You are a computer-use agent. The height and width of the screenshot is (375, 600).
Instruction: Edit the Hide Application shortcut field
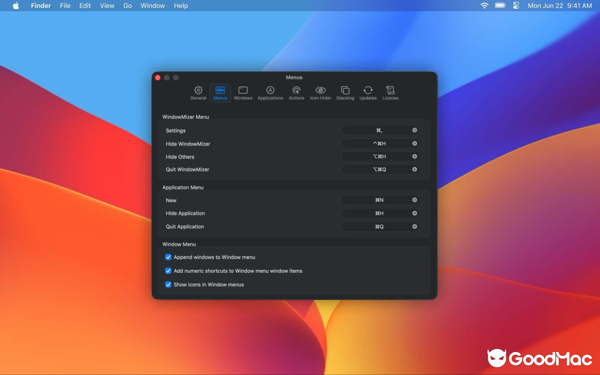tap(380, 213)
